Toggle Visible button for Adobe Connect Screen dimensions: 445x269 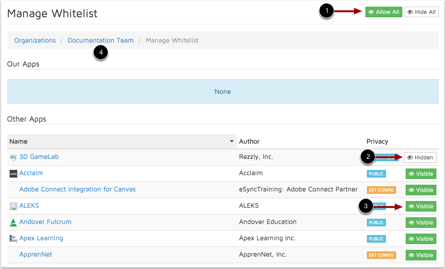coord(421,190)
